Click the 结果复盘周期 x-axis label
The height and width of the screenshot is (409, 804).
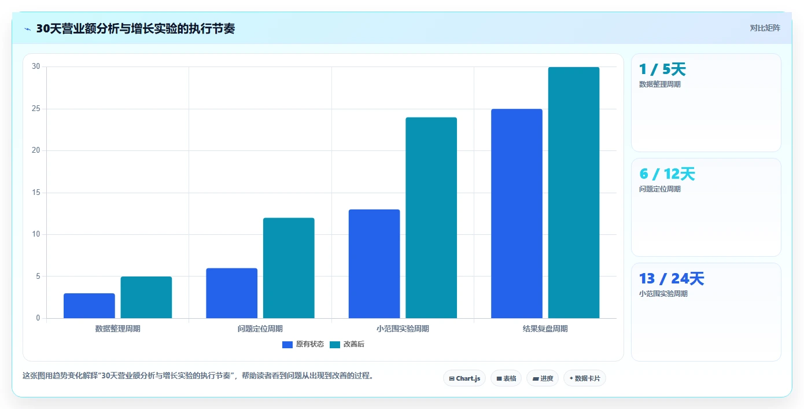point(545,329)
